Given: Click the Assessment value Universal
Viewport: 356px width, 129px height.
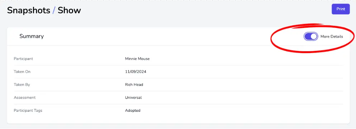Looking at the screenshot, I should [133, 97].
